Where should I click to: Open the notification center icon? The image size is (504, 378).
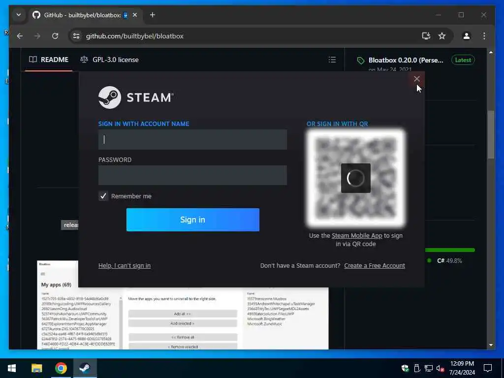488,368
